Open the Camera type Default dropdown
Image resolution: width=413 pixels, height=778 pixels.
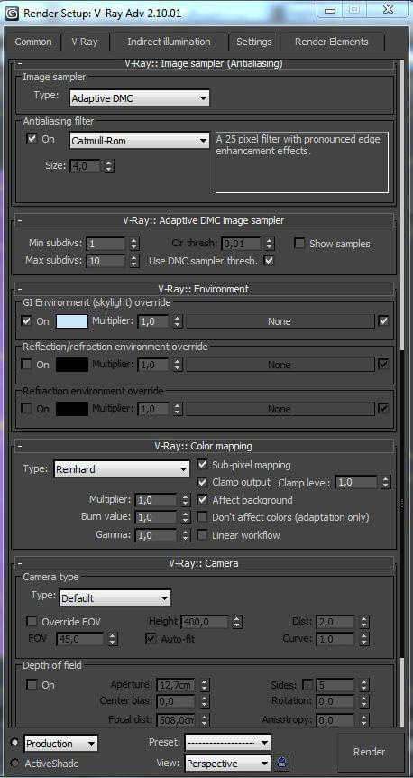tap(115, 597)
